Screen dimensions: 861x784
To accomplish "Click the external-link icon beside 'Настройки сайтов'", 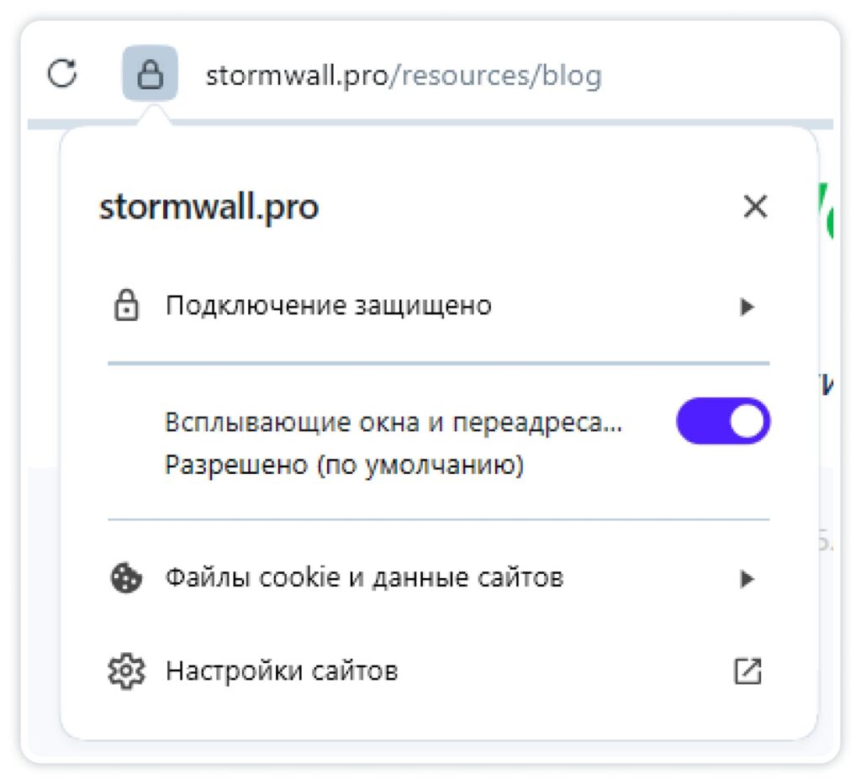I will 747,671.
